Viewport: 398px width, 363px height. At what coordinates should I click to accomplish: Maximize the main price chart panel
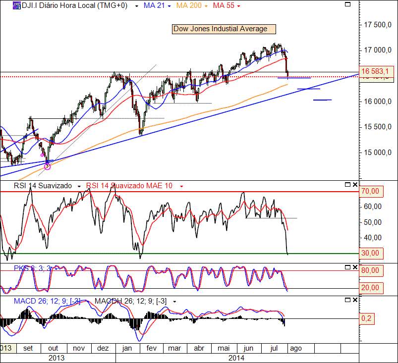coord(347,4)
